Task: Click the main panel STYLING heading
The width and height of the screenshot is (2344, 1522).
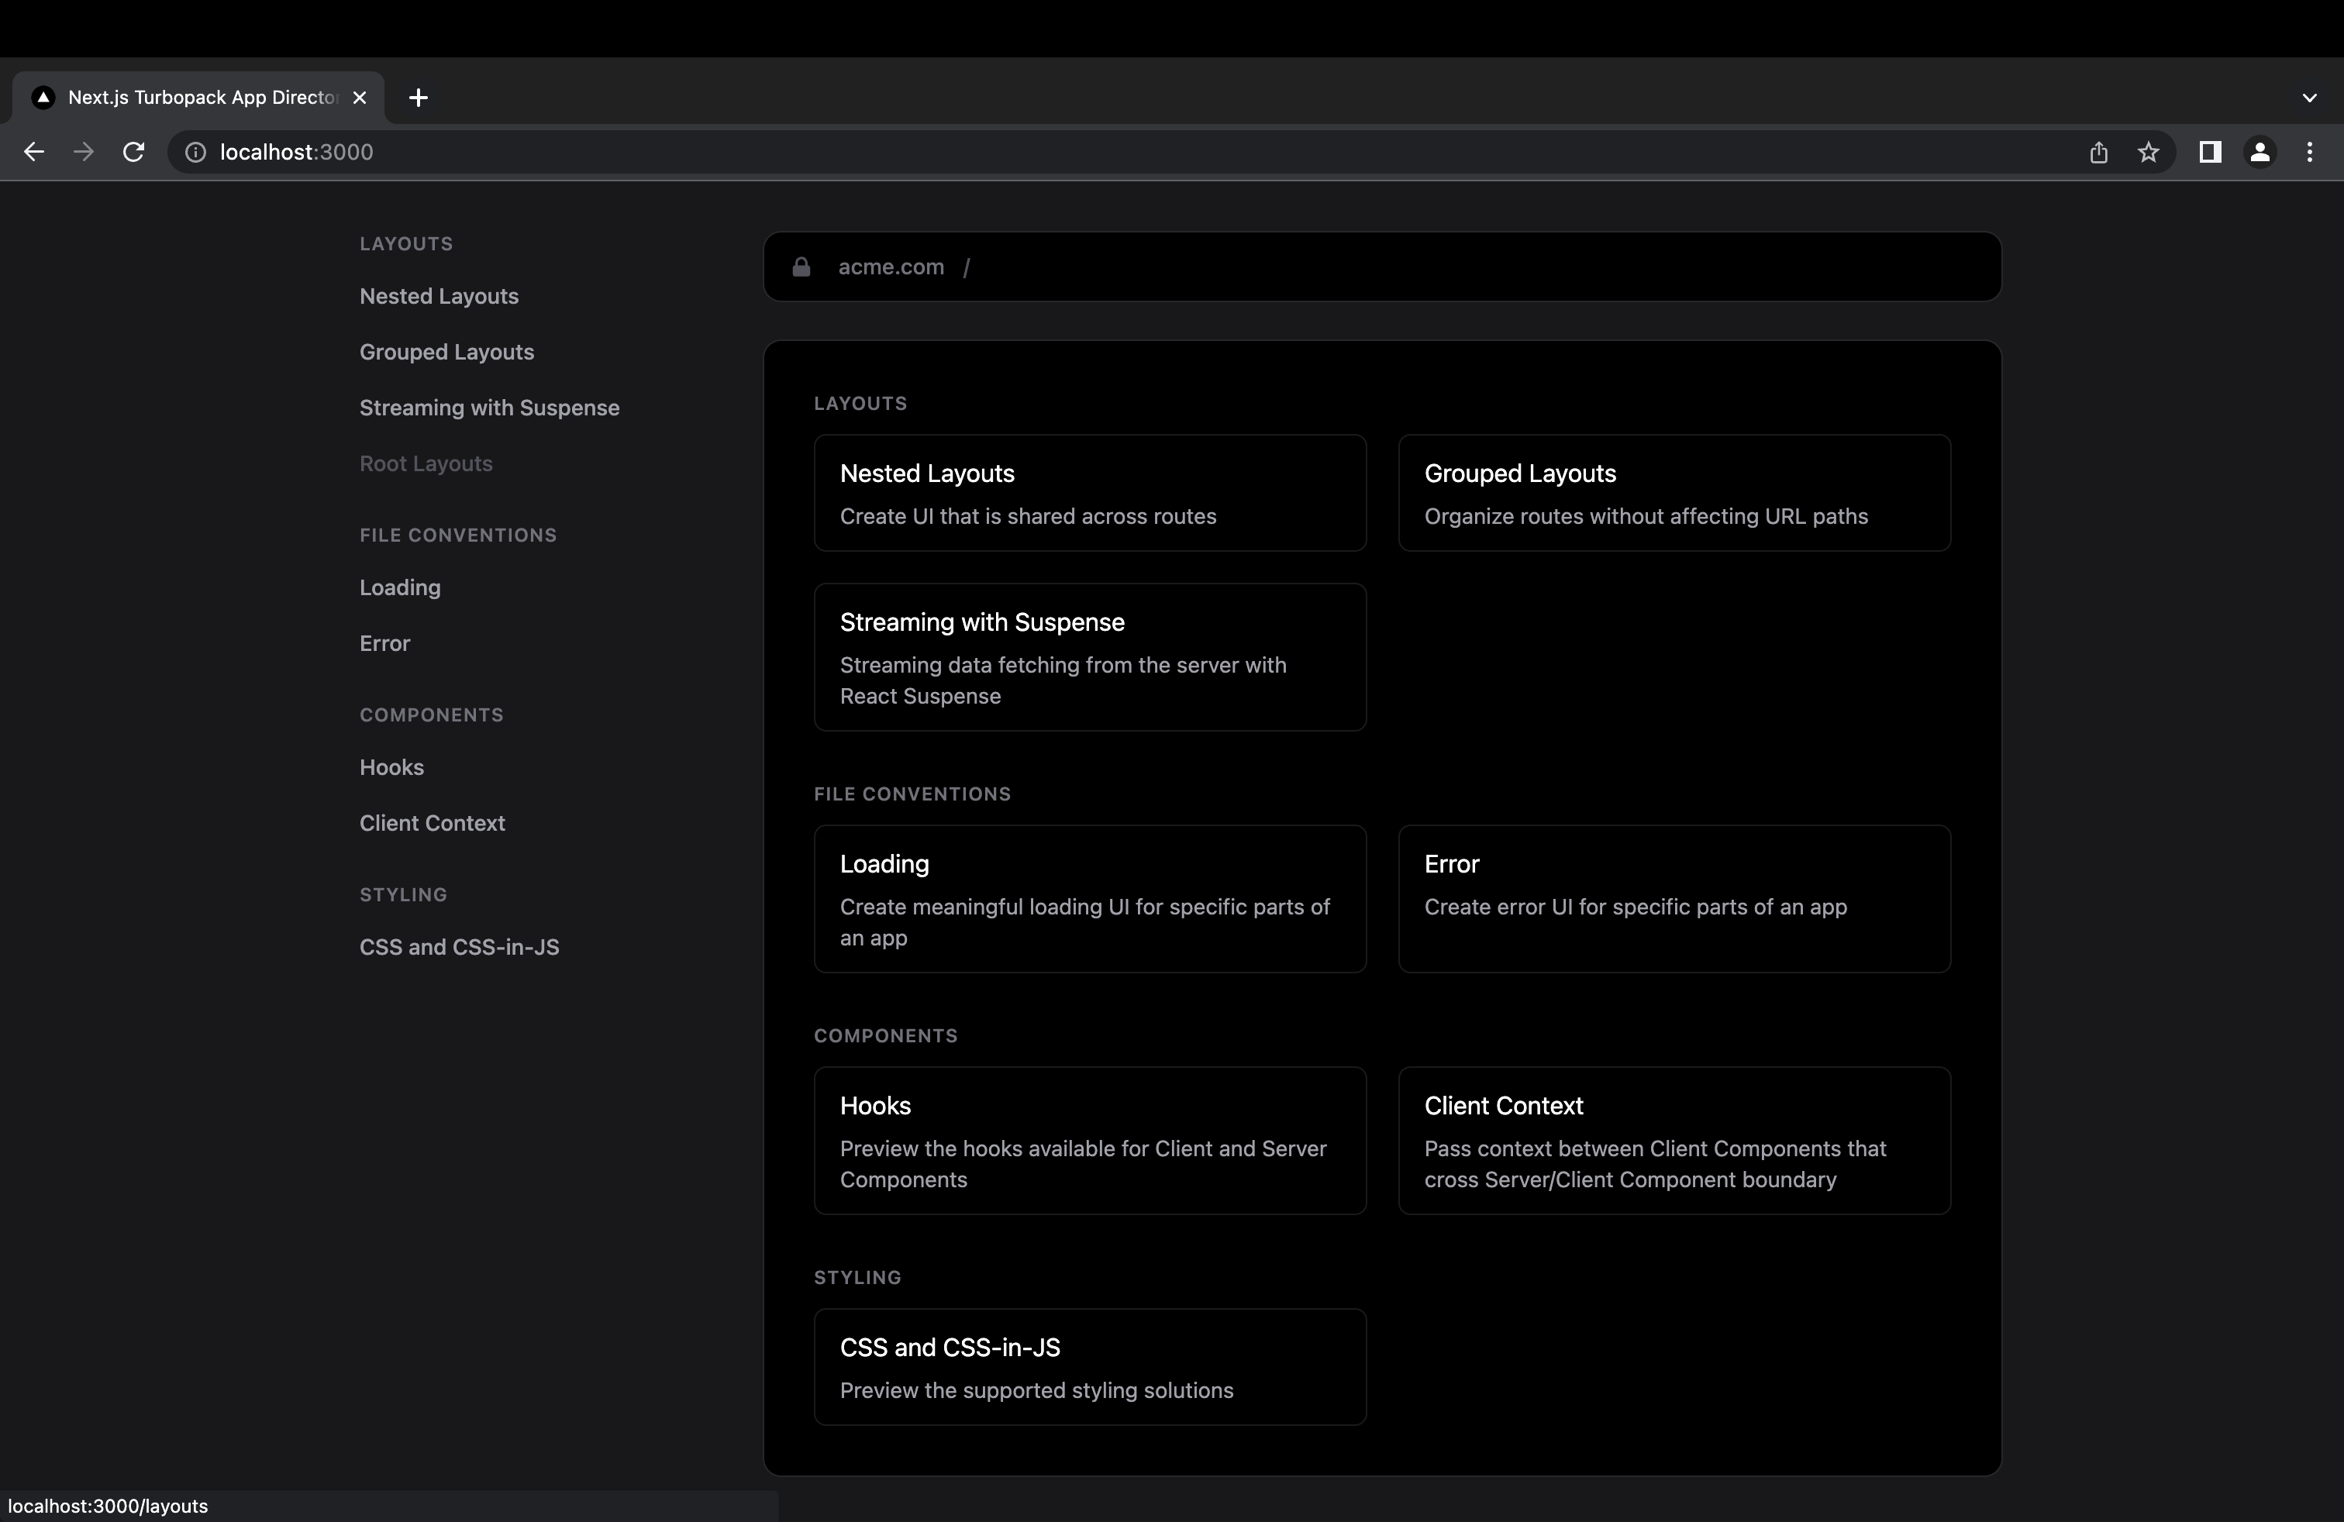Action: point(858,1278)
